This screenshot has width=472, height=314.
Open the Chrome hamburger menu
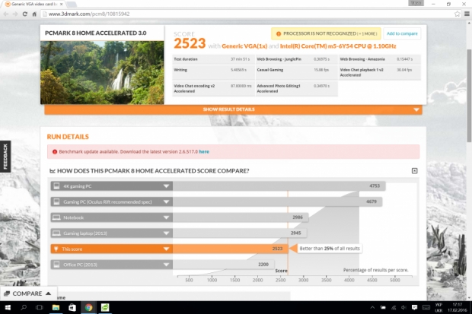point(467,14)
